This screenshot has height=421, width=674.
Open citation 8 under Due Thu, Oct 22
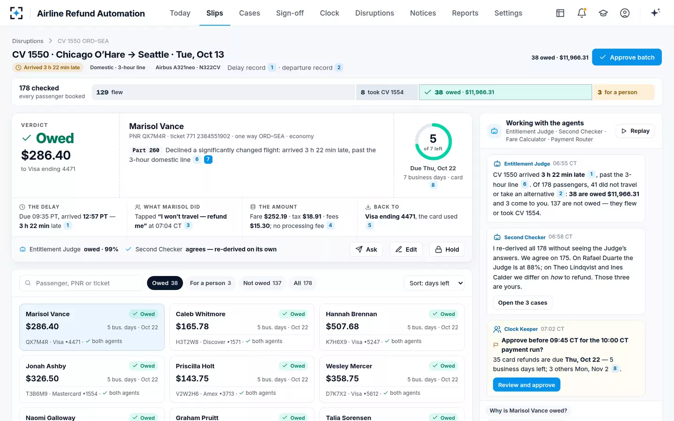click(433, 185)
